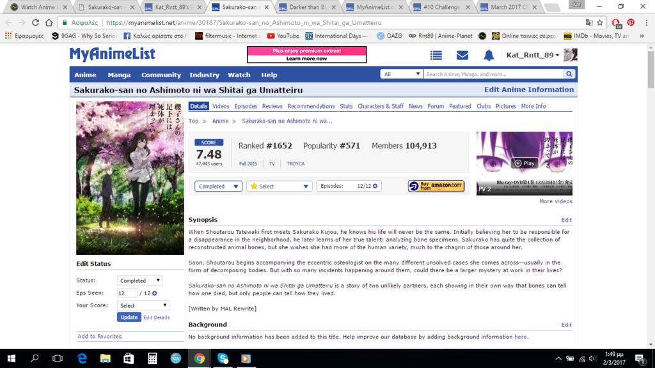This screenshot has height=368, width=655.
Task: Open the Community navigation menu
Action: [161, 75]
